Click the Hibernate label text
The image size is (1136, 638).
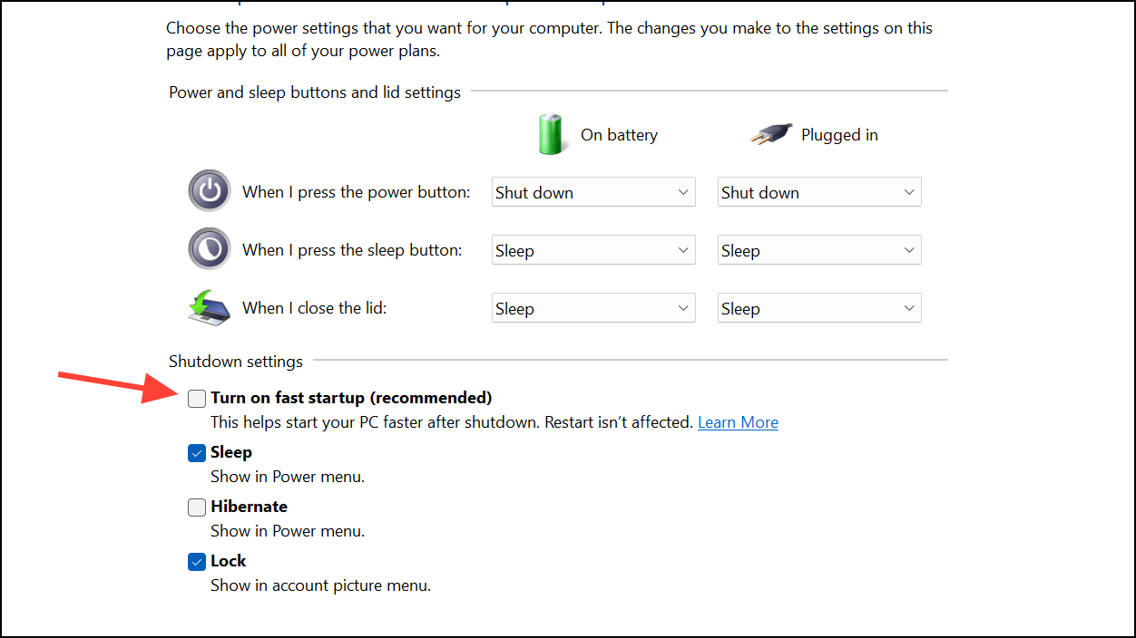pyautogui.click(x=249, y=507)
